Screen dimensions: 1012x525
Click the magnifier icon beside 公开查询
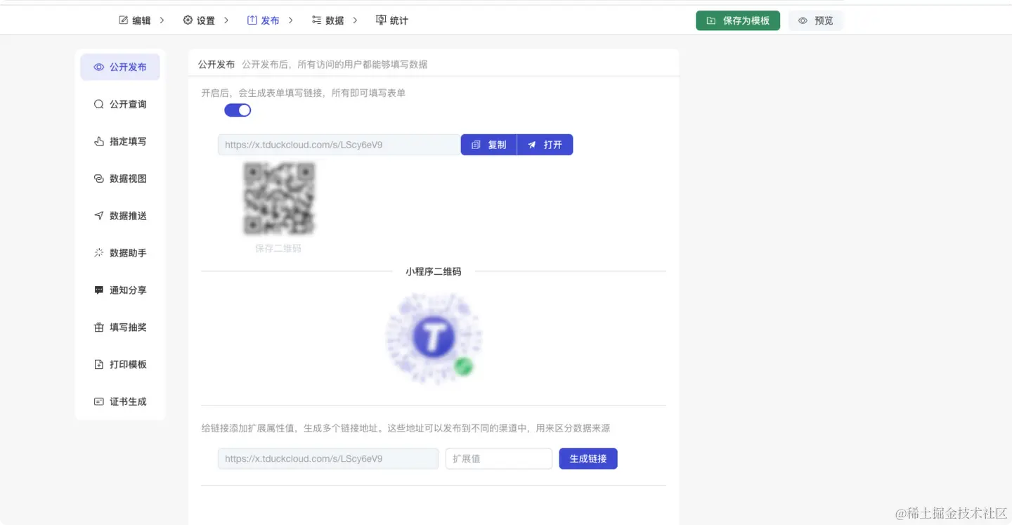pos(99,104)
